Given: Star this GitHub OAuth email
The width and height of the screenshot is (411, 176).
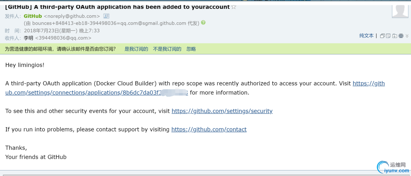Looking at the screenshot, I should [234, 7].
